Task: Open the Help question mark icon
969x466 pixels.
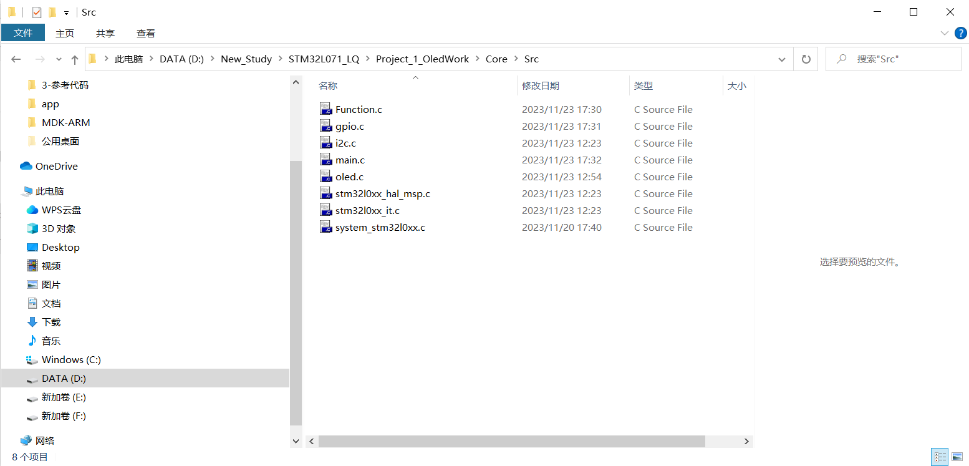Action: [x=960, y=32]
